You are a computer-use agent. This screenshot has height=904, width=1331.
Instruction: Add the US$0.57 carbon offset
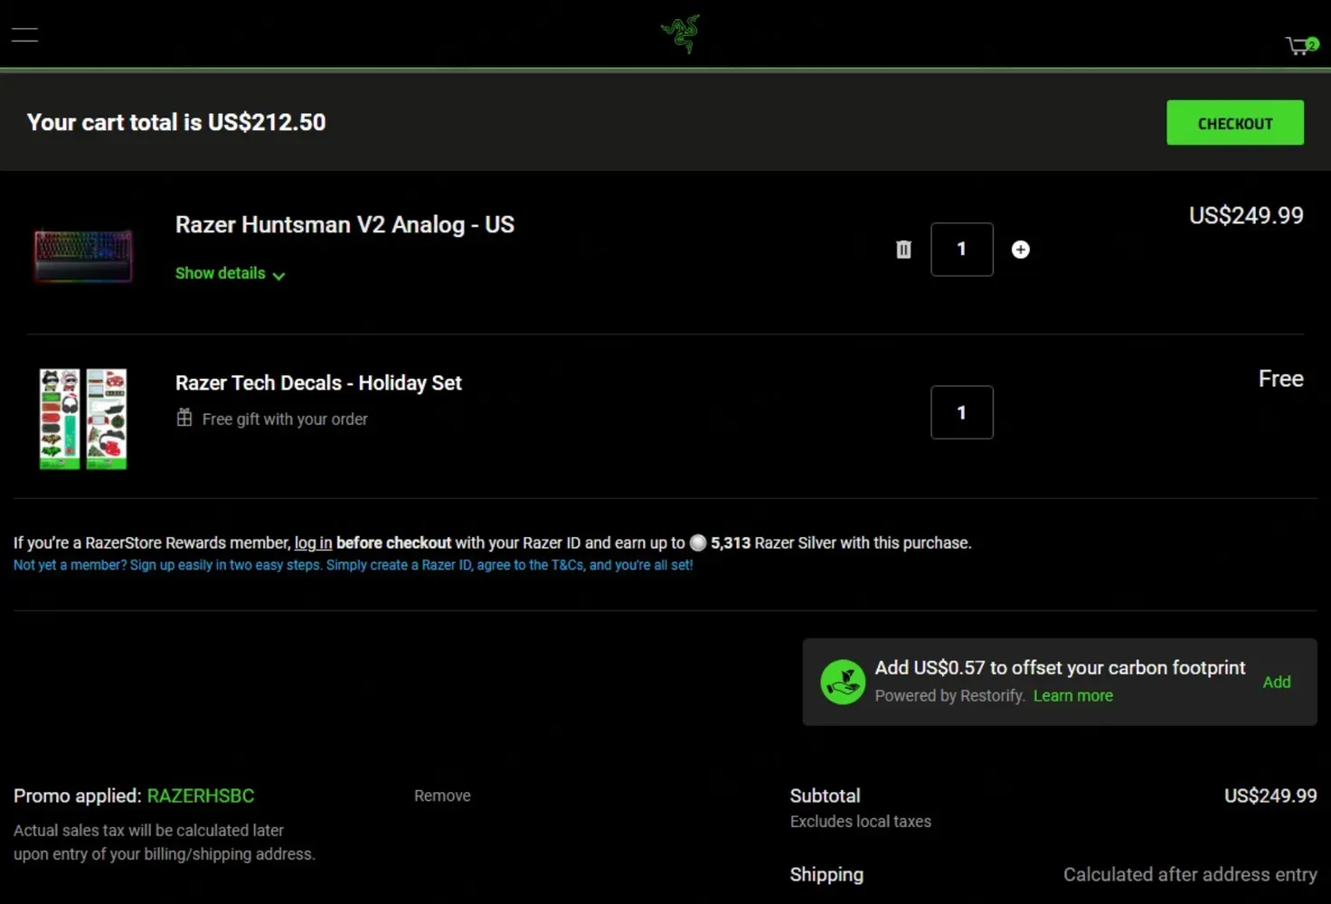tap(1276, 683)
